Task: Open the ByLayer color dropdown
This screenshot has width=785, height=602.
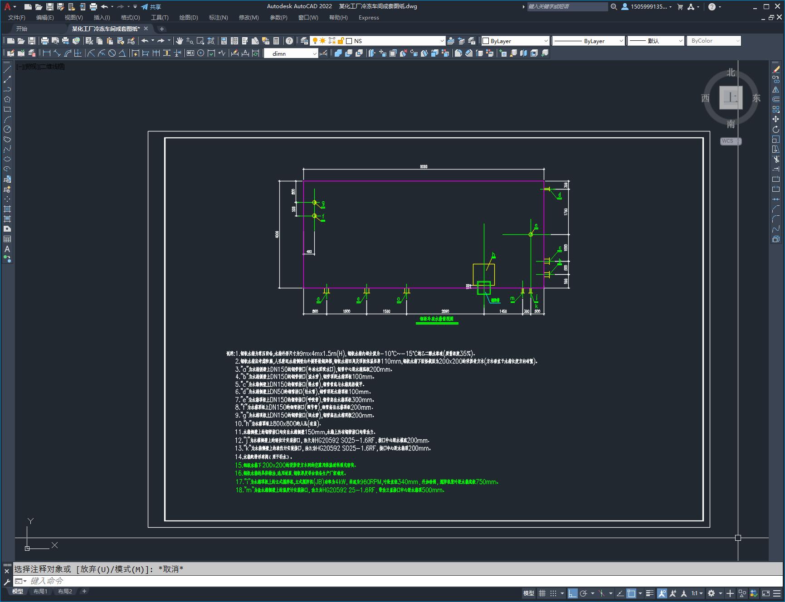Action: (515, 41)
